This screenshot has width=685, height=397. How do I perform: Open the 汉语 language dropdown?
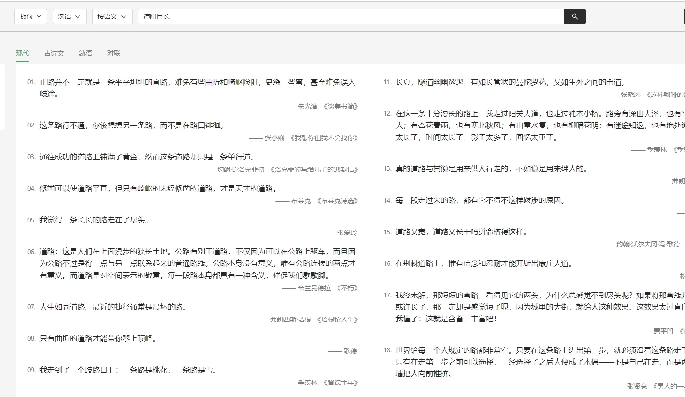click(69, 16)
